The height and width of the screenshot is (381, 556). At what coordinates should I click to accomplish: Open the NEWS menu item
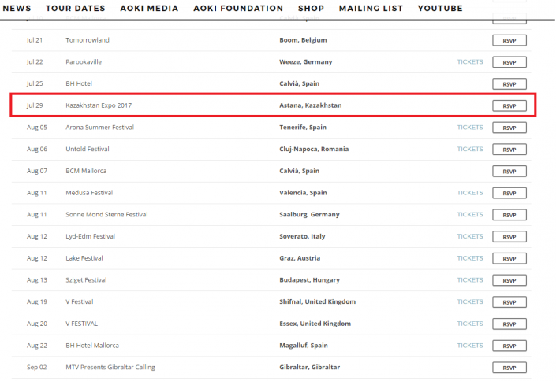point(17,9)
